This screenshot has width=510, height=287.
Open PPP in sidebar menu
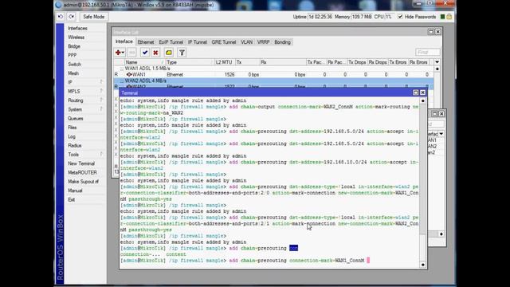85,55
